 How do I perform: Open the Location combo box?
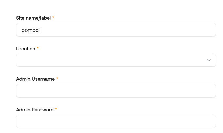click(x=116, y=60)
